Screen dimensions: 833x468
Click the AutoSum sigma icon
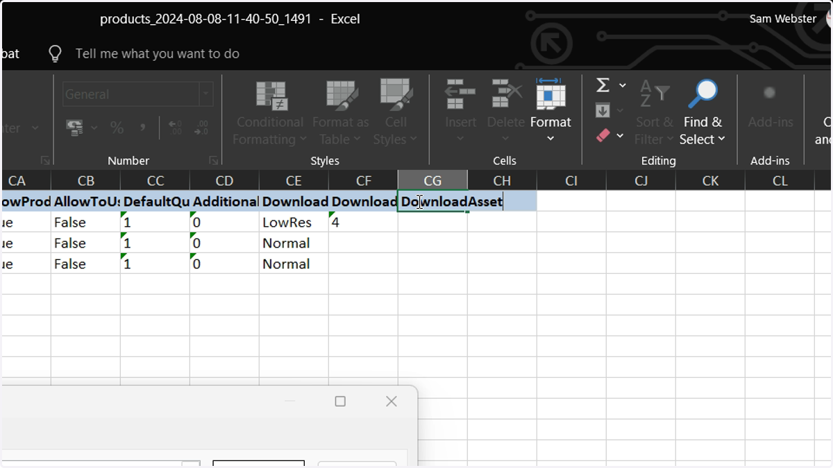[x=603, y=85]
